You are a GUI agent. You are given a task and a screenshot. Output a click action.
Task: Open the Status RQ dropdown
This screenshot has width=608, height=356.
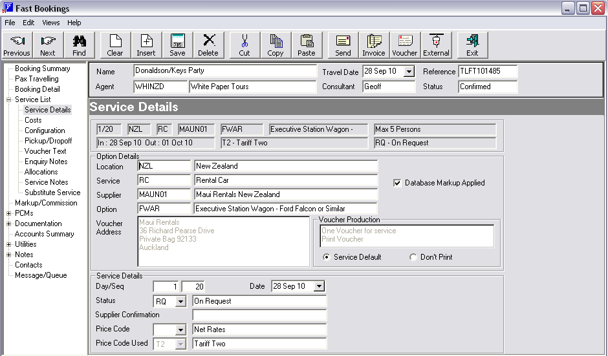(x=180, y=301)
